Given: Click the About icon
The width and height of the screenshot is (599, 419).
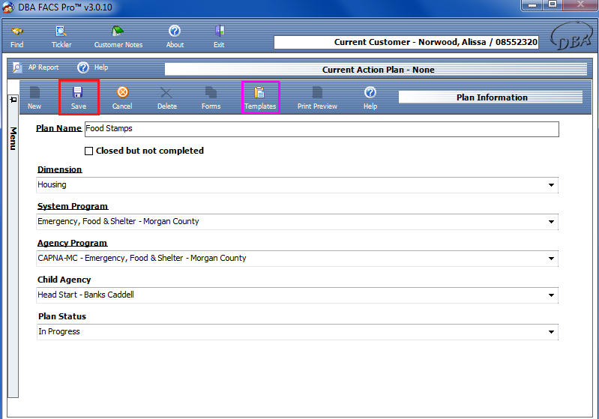Looking at the screenshot, I should [175, 36].
